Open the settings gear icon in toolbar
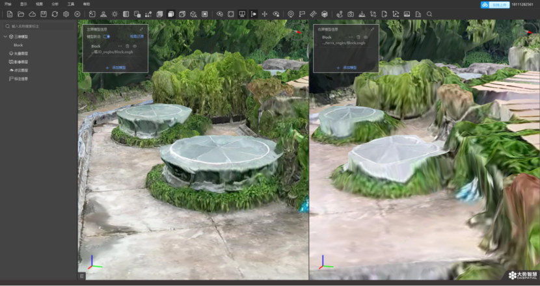The width and height of the screenshot is (540, 286). point(66,14)
